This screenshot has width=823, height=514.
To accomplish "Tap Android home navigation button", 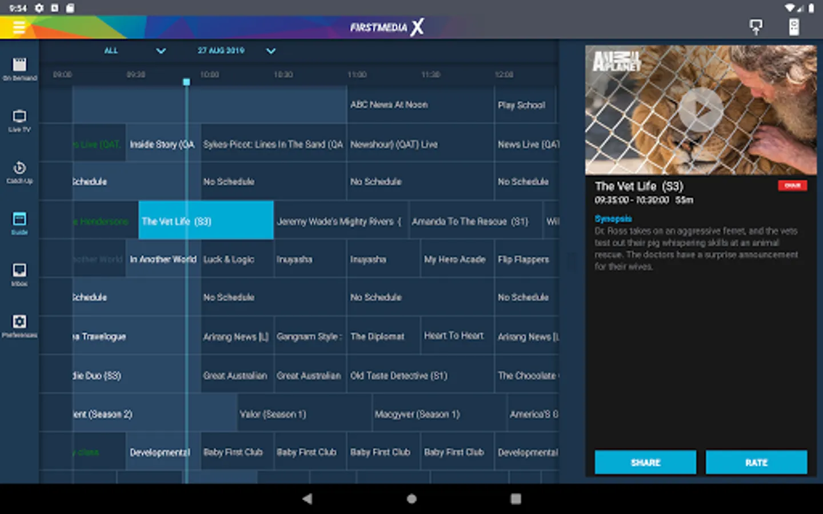I will tap(411, 499).
